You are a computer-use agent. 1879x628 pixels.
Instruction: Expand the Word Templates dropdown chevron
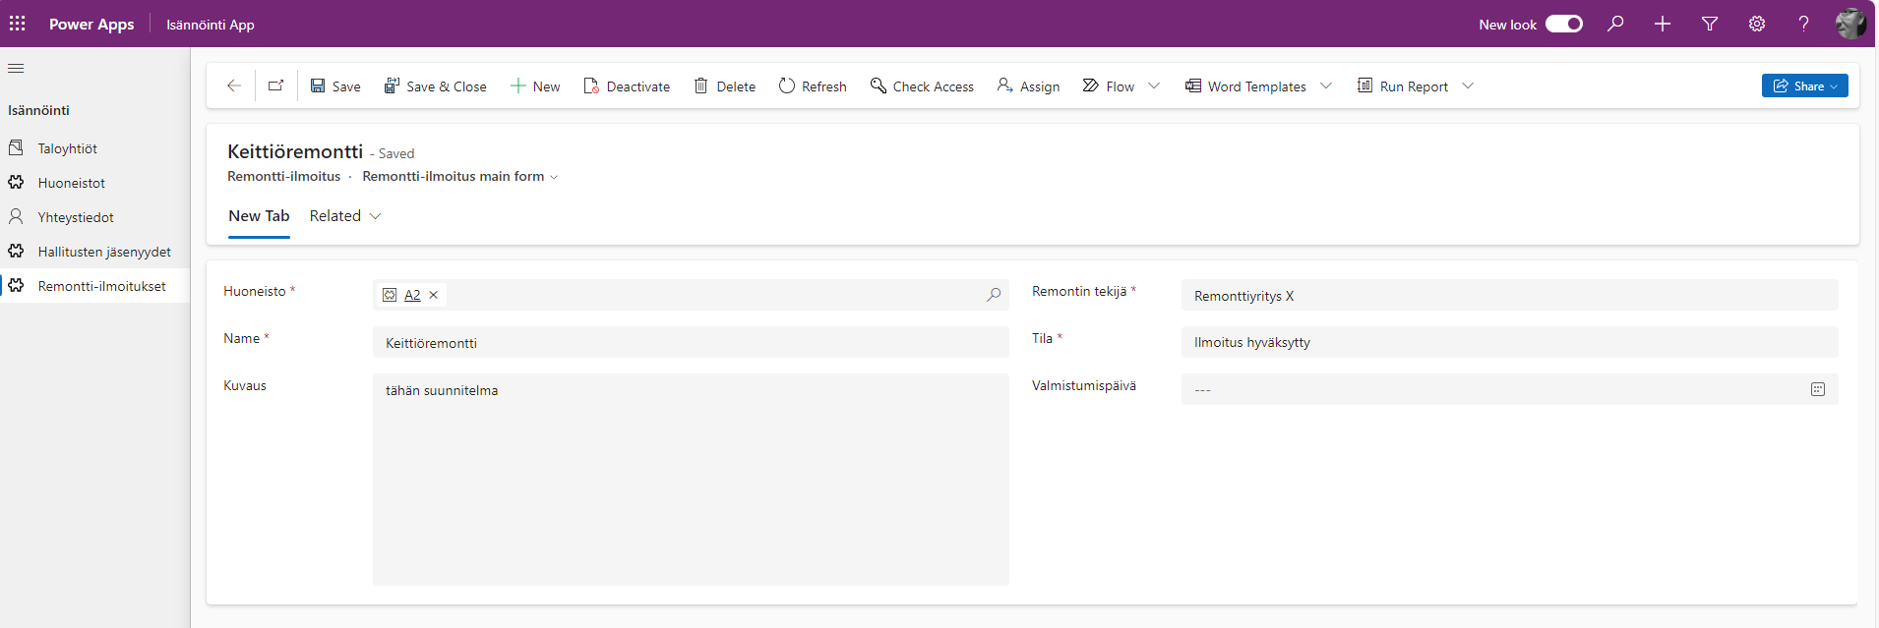[x=1326, y=86]
